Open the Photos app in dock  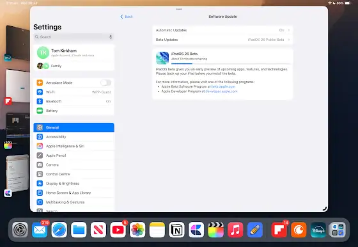click(x=137, y=230)
